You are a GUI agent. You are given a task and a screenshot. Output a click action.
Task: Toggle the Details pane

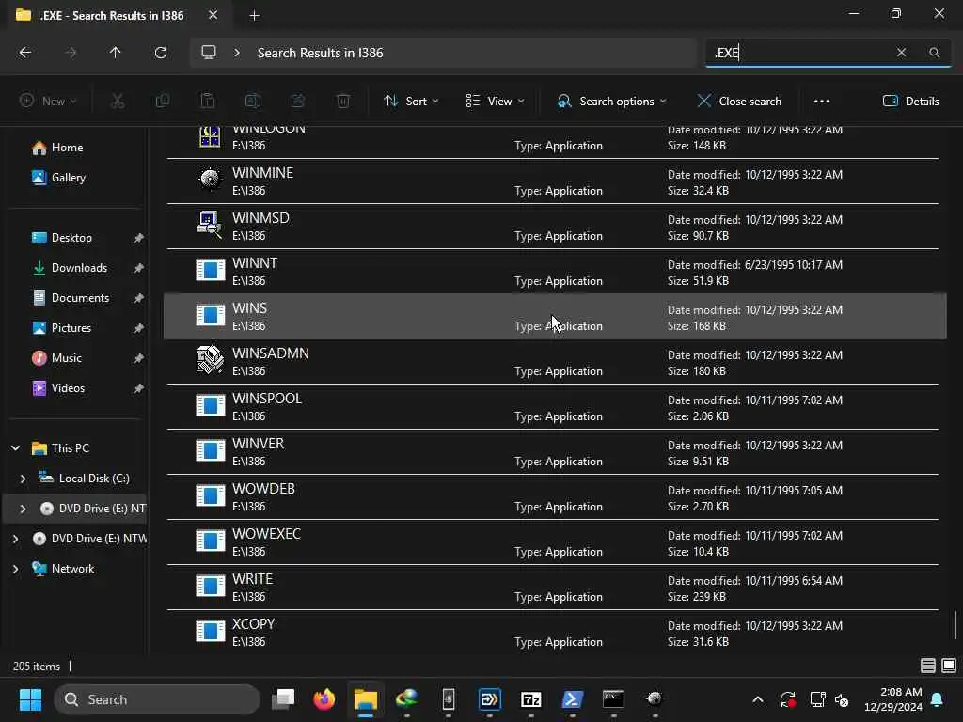coord(910,102)
